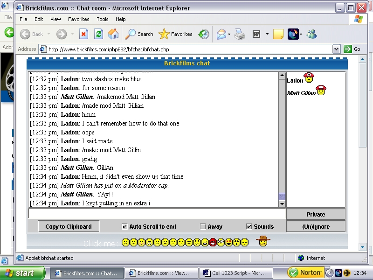Open the Start menu

coord(22,273)
